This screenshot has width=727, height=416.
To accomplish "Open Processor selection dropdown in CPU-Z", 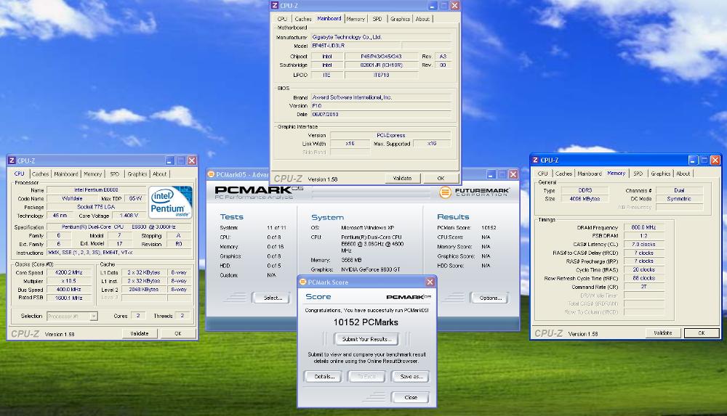I will pyautogui.click(x=94, y=316).
